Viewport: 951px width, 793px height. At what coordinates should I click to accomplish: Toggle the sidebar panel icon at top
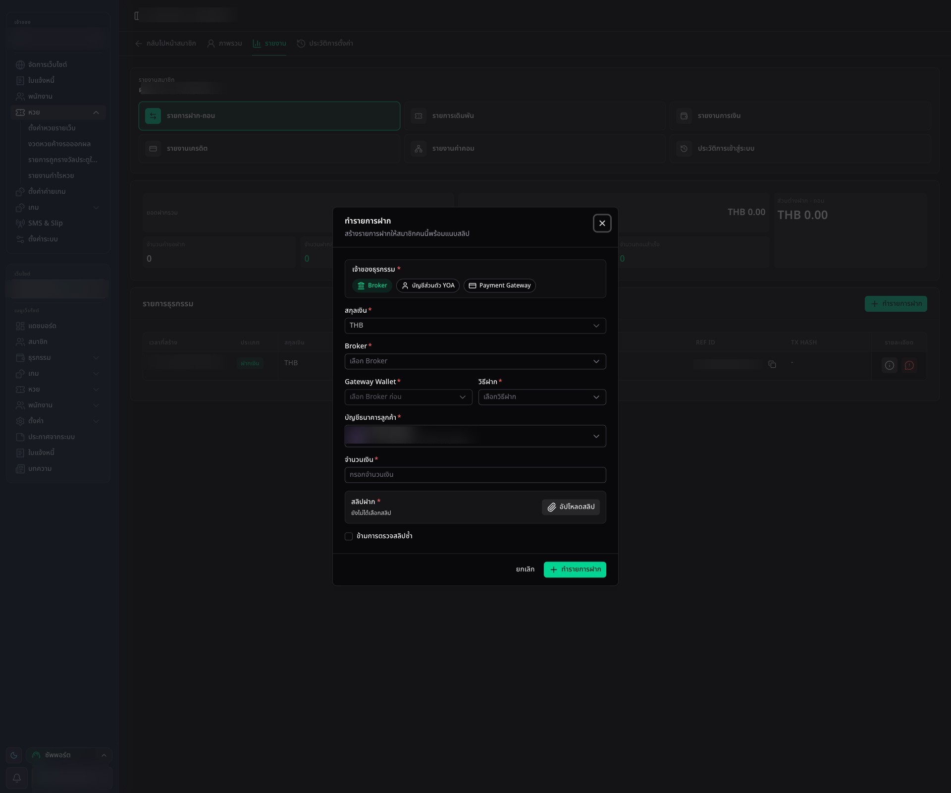pyautogui.click(x=137, y=16)
